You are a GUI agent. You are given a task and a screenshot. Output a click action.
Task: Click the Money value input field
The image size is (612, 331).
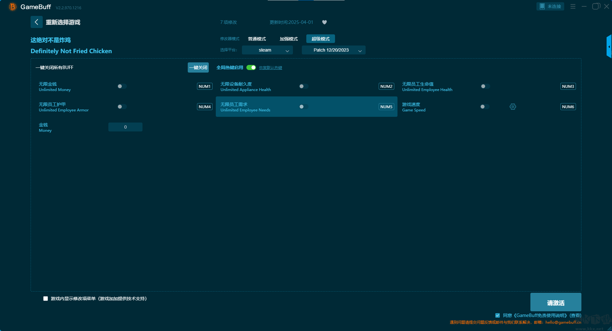point(125,127)
